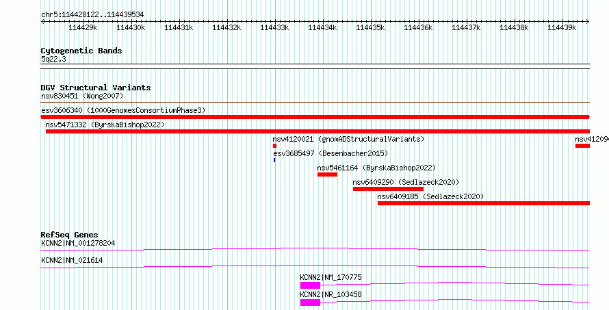Click the magenta exon block of NM_170775

(311, 285)
